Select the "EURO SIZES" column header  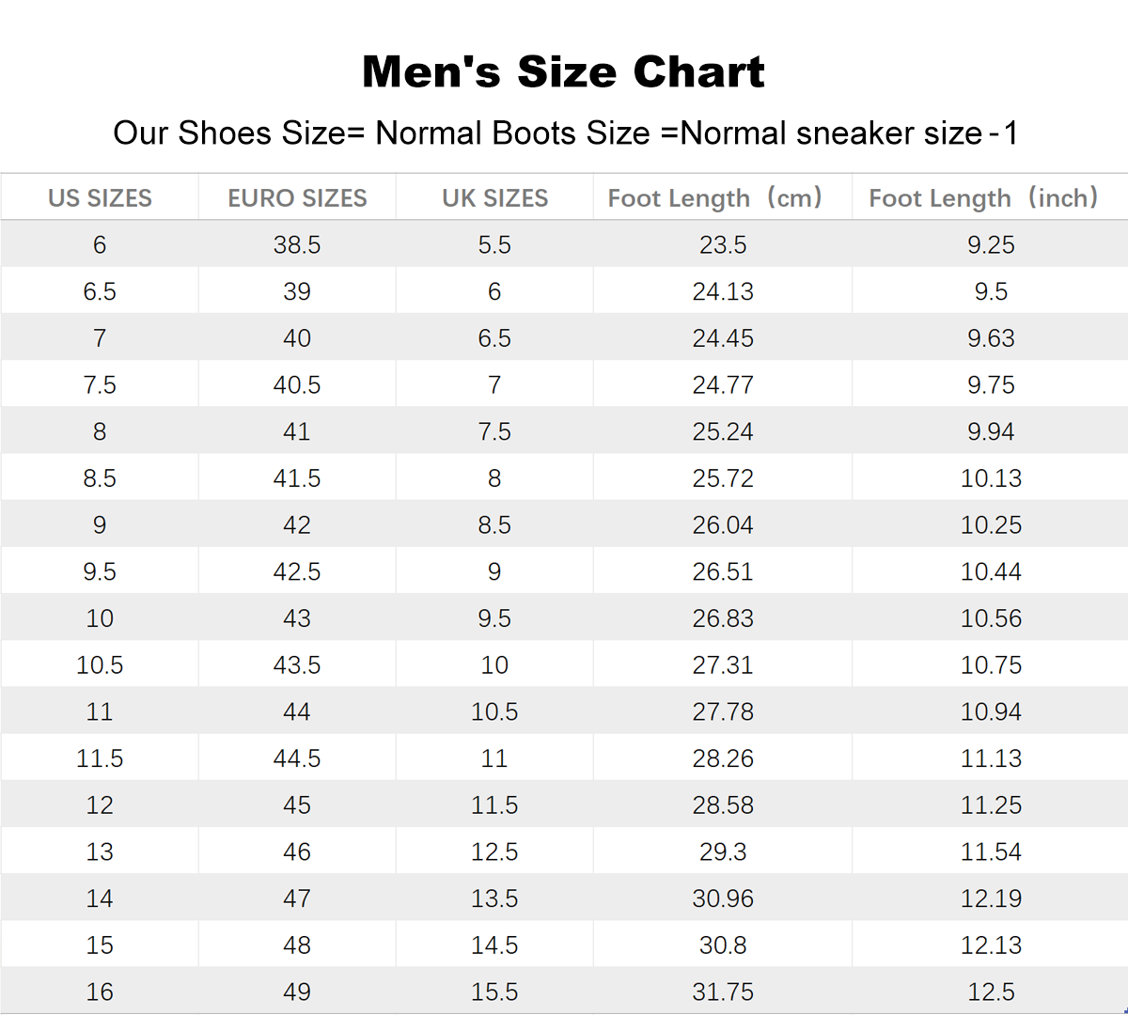297,198
